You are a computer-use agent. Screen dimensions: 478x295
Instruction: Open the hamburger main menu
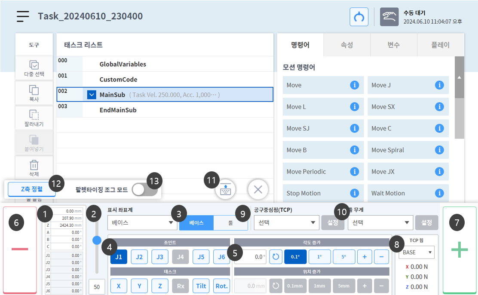[x=23, y=16]
